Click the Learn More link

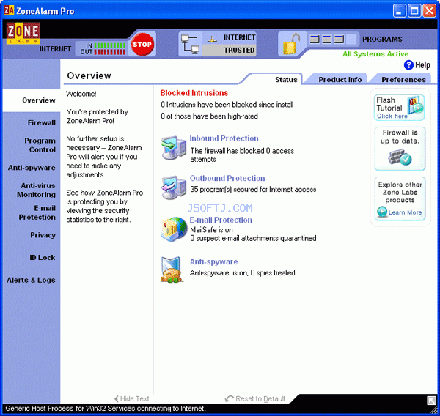coord(405,212)
